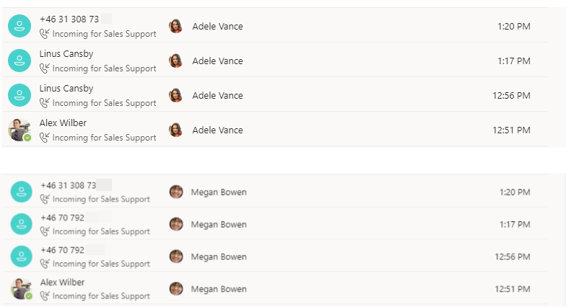Click Incoming for Sales Support under Linus Cansby 12:56 PM

(x=104, y=103)
